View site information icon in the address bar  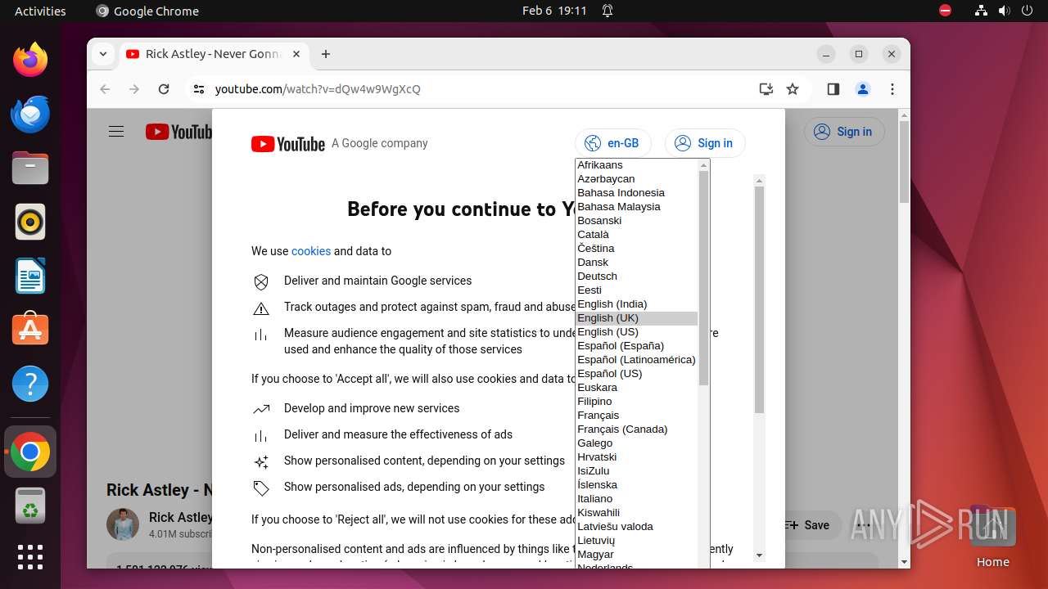(199, 89)
